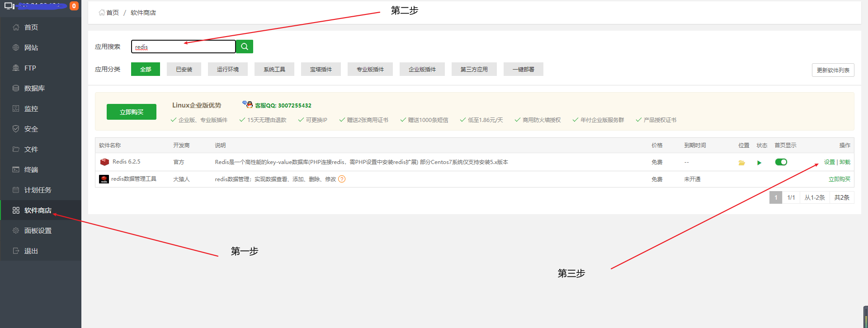Click the Redis green running-status play icon
The height and width of the screenshot is (328, 868).
(759, 163)
